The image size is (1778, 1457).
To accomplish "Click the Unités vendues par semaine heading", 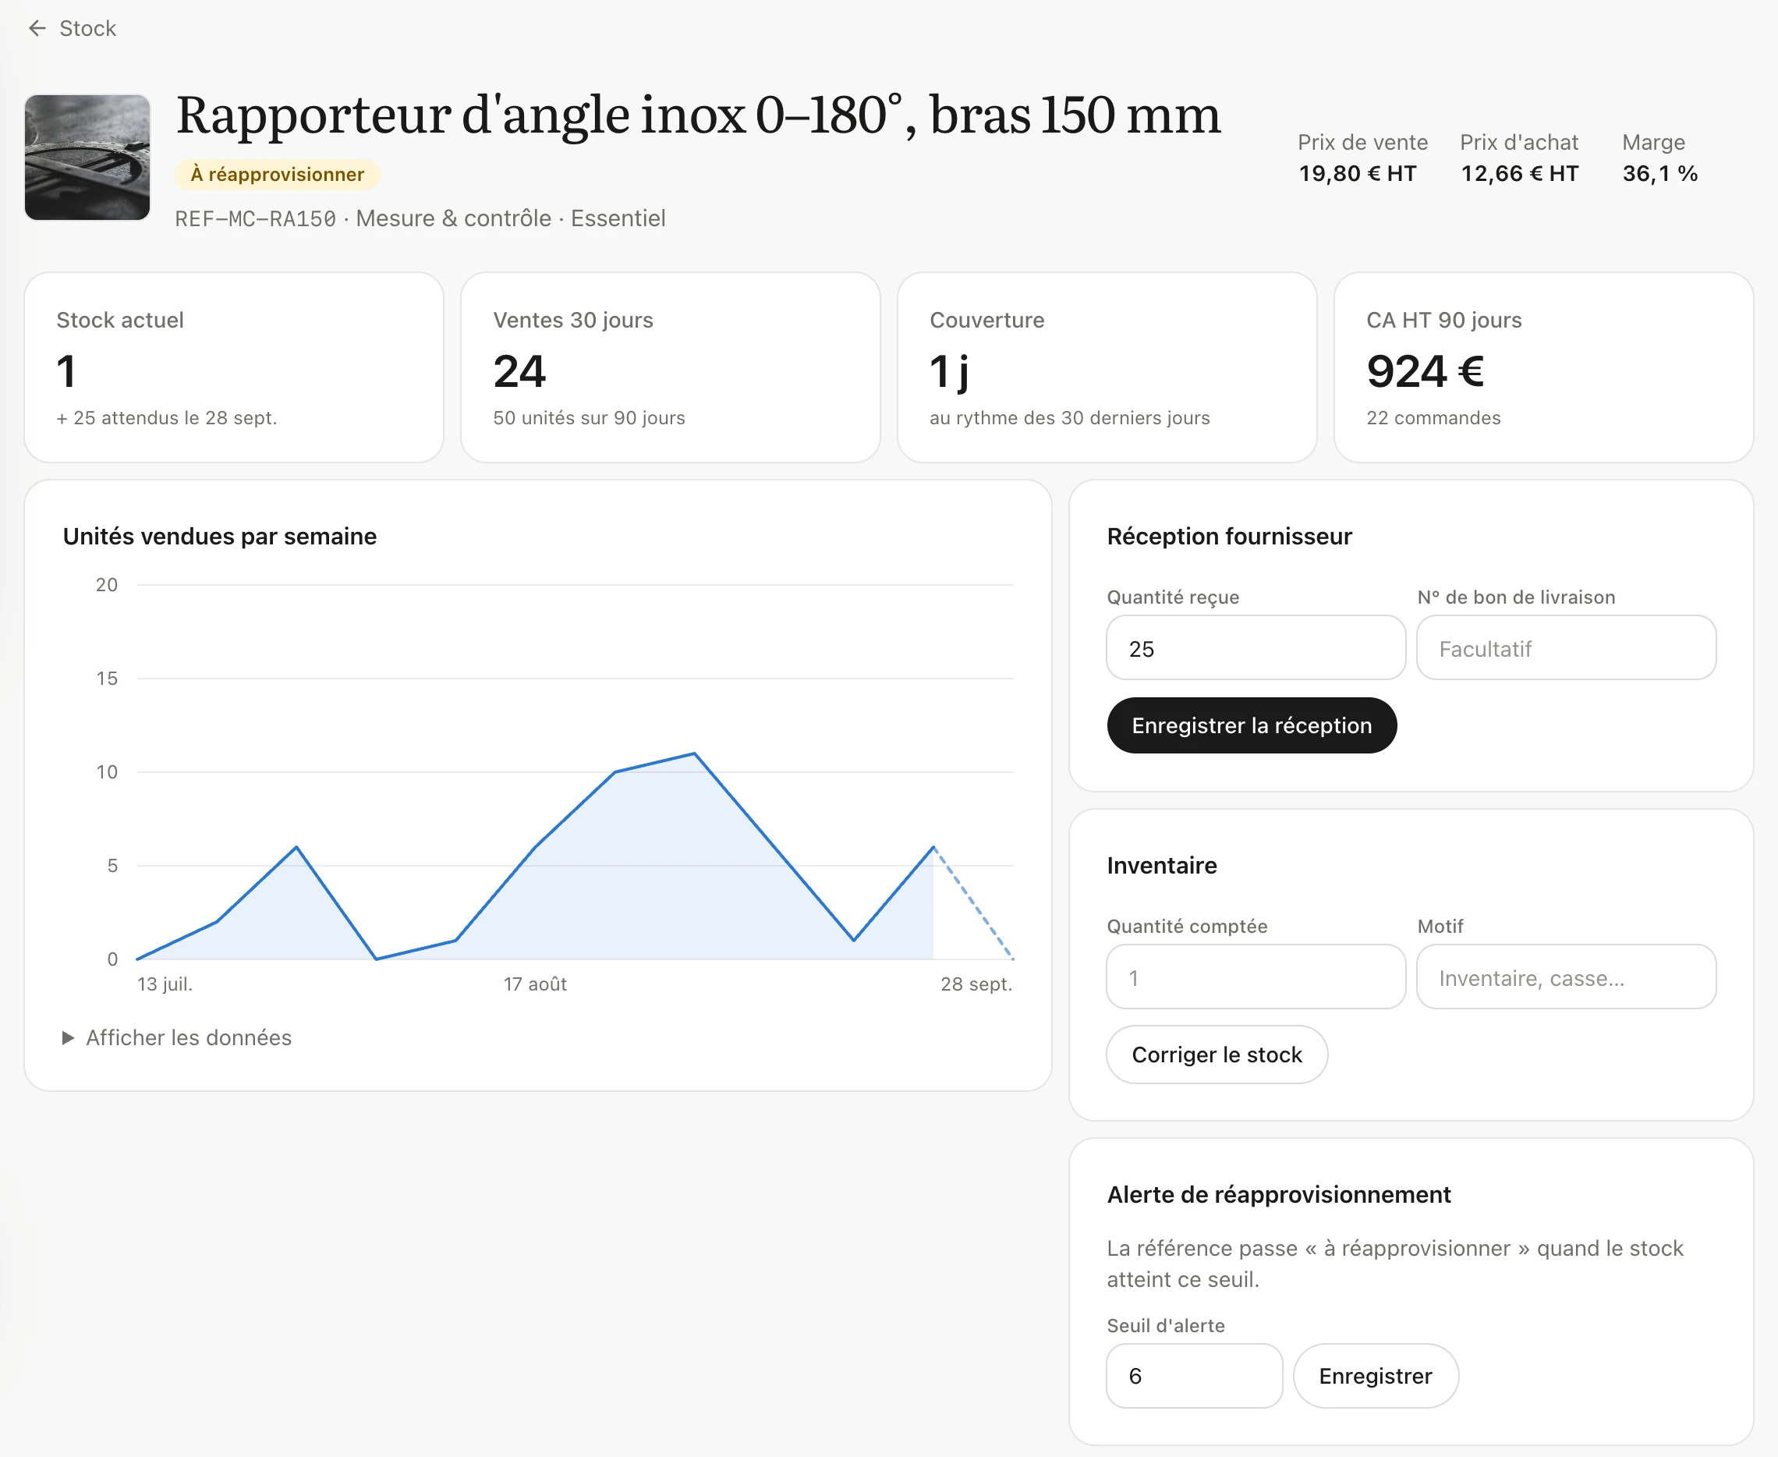I will click(220, 537).
